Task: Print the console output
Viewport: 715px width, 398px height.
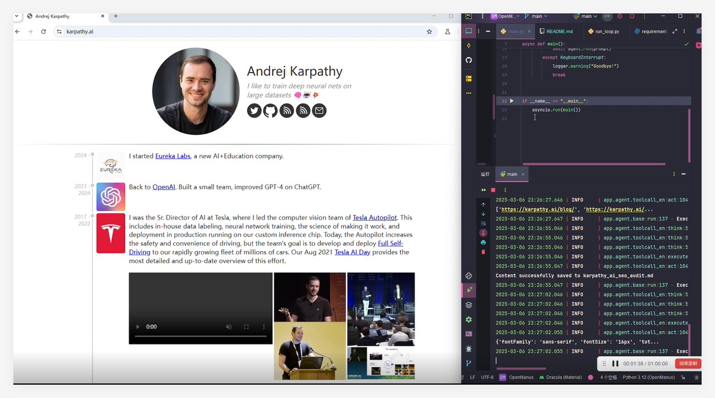Action: (x=483, y=243)
